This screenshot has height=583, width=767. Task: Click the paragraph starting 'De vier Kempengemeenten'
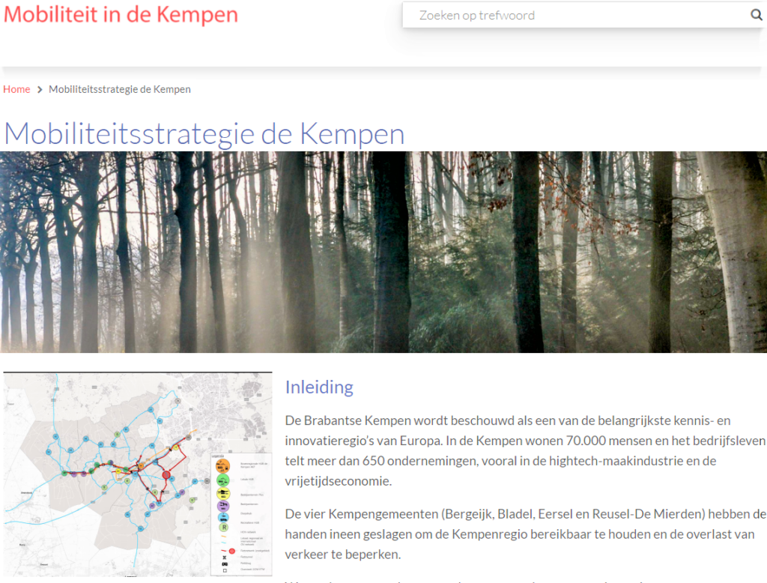(x=524, y=534)
